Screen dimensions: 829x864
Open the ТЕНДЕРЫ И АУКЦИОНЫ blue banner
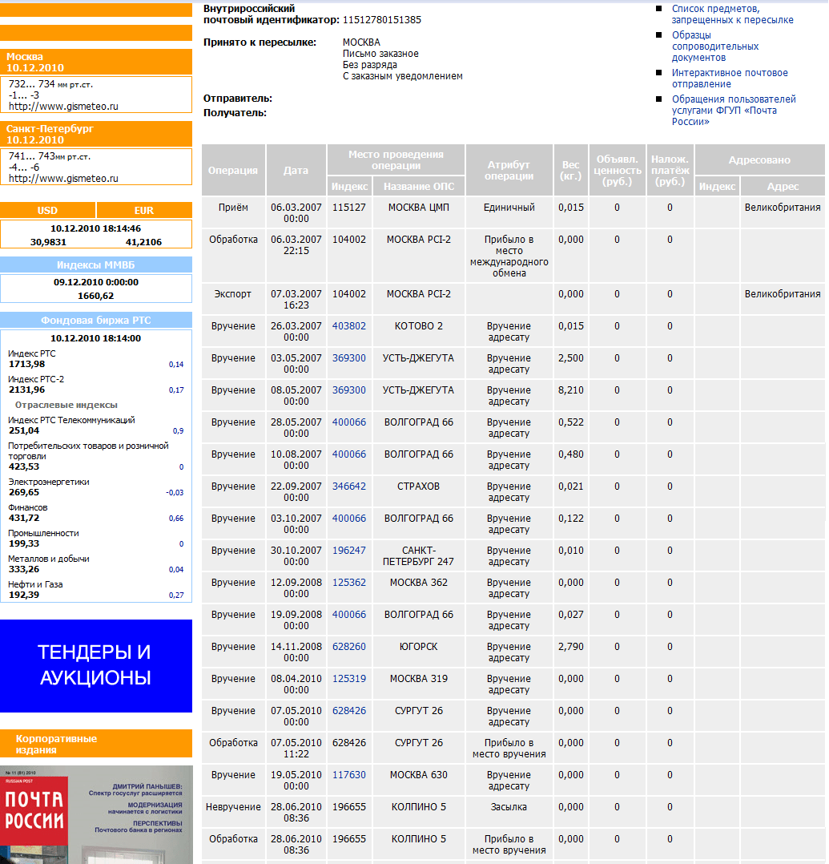pyautogui.click(x=96, y=665)
